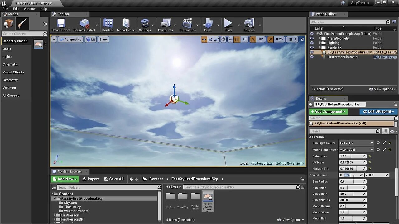Screen dimensions: 399x224
Task: Click the Cinematics toolbar icon
Action: click(x=187, y=25)
